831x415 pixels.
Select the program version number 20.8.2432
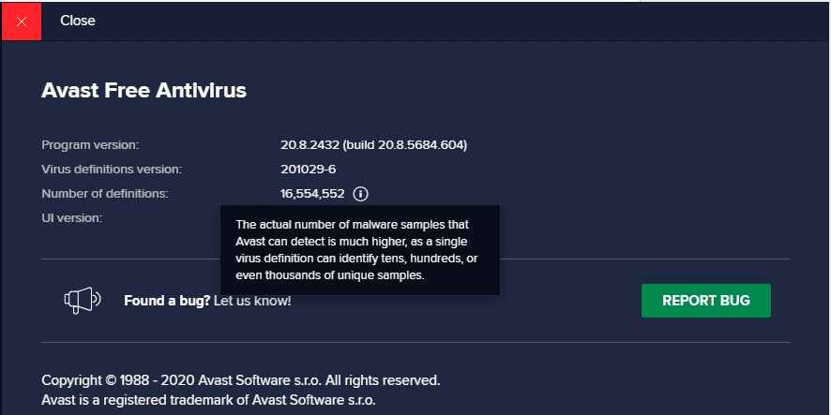(310, 145)
